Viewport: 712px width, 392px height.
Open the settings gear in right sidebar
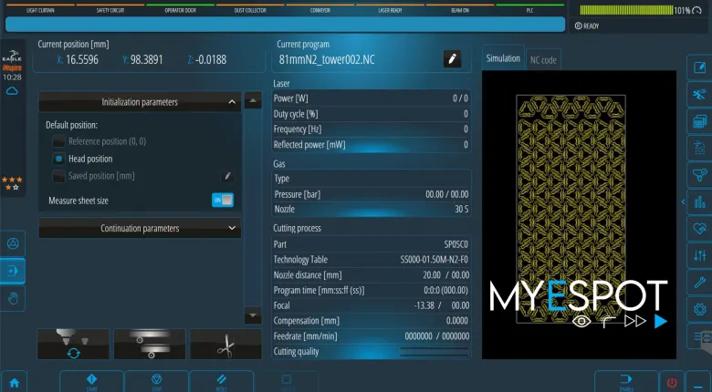coord(700,310)
